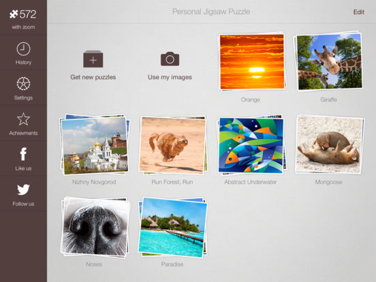Image resolution: width=376 pixels, height=282 pixels.
Task: Click the Get new puzzles folder icon
Action: tap(93, 59)
